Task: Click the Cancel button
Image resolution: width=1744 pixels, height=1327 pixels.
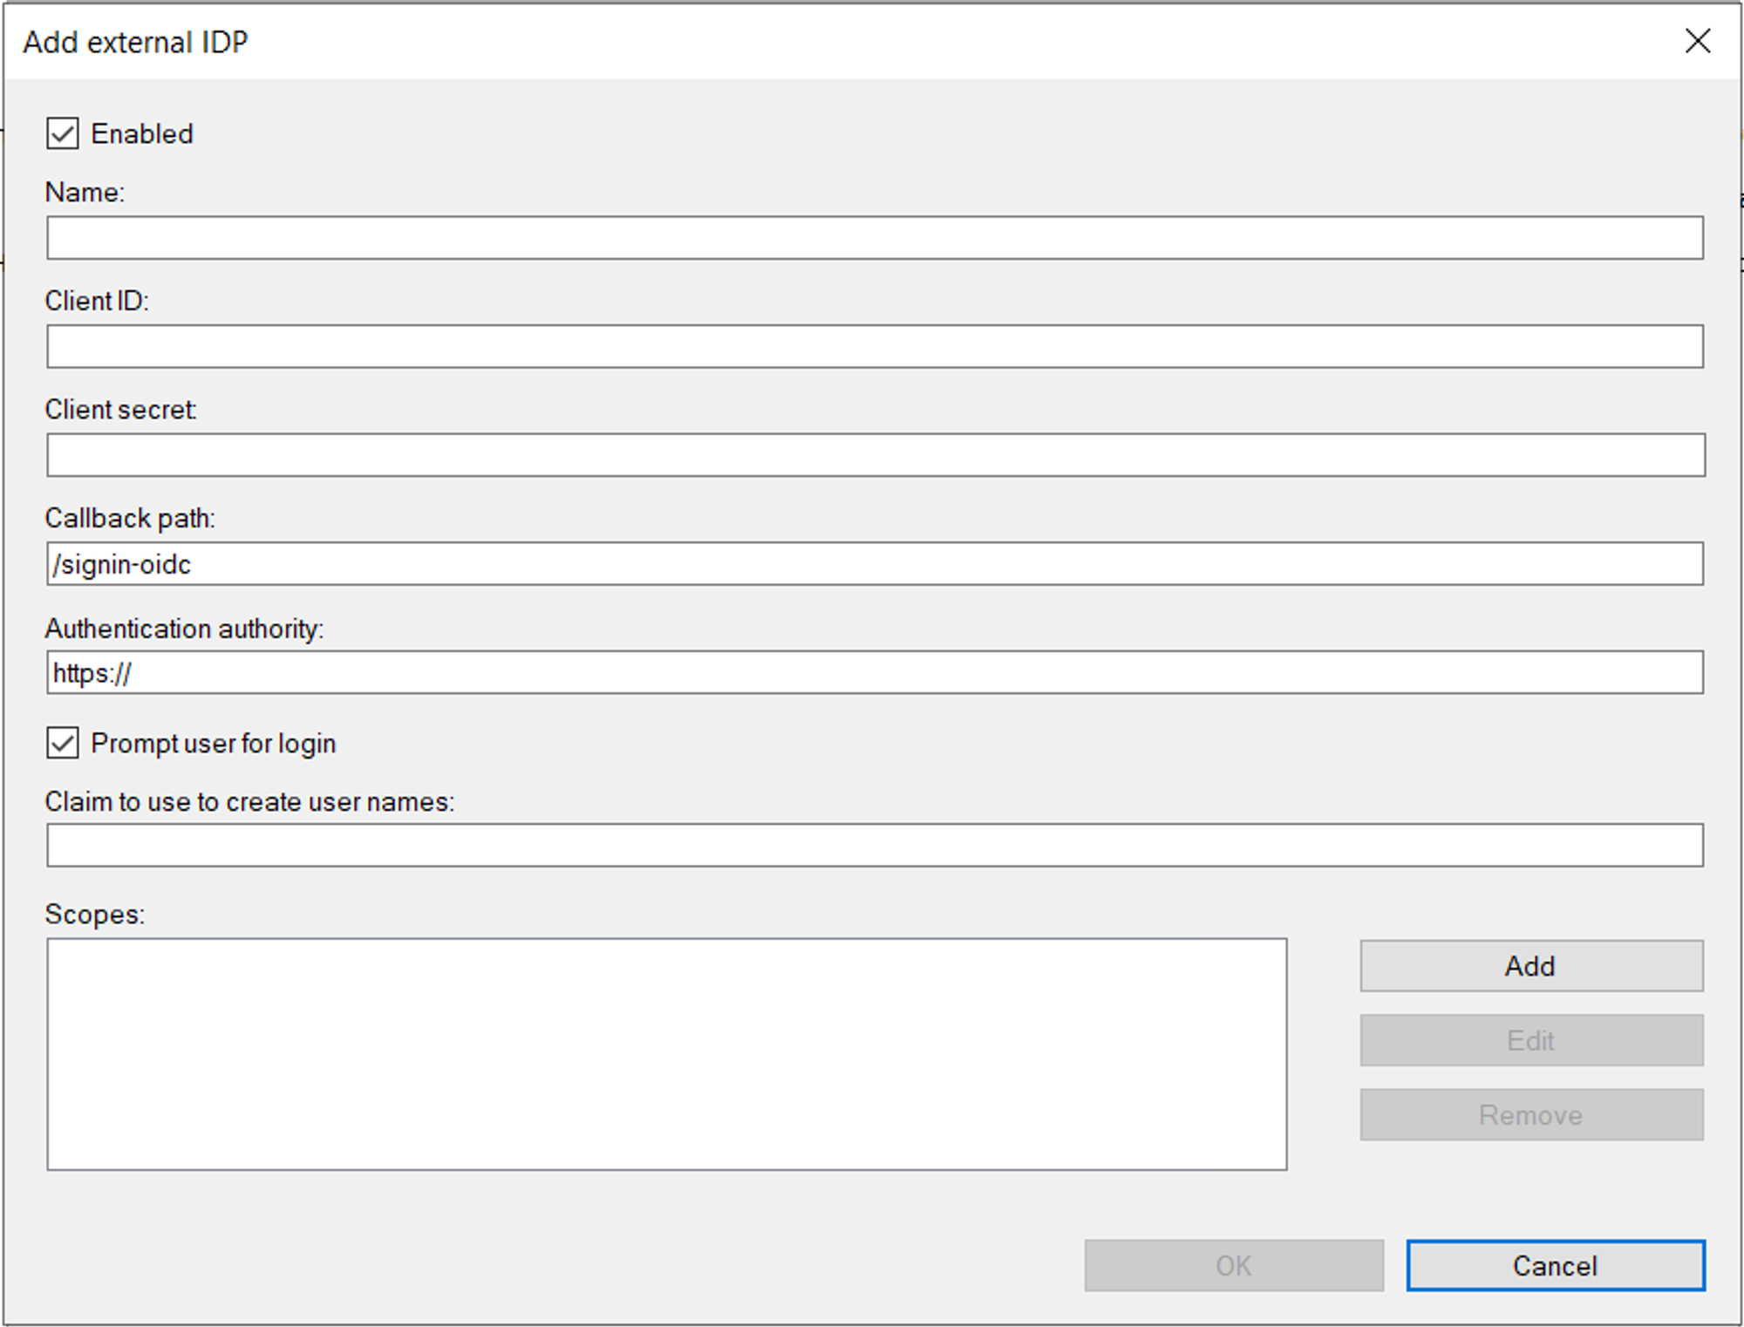Action: [1555, 1265]
